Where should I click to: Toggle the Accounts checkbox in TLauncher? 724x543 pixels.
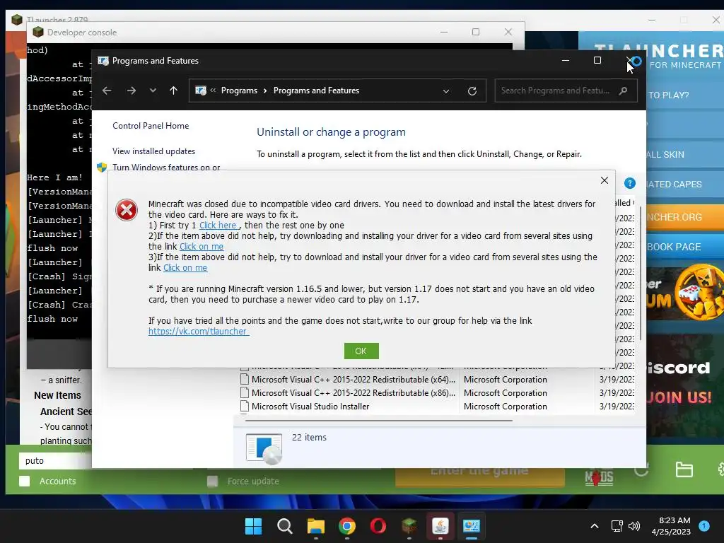click(25, 481)
